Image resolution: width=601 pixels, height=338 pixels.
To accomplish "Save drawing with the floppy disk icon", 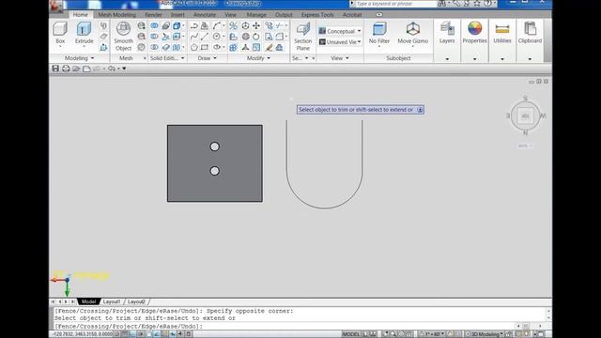I will coord(55,69).
